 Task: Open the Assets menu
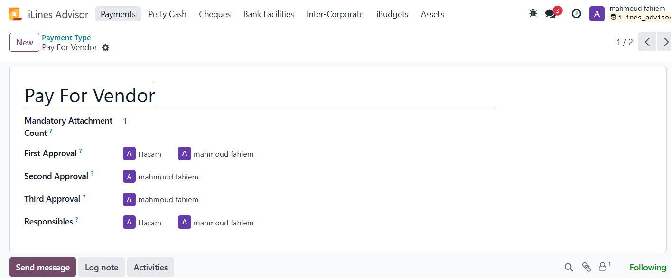coord(432,14)
